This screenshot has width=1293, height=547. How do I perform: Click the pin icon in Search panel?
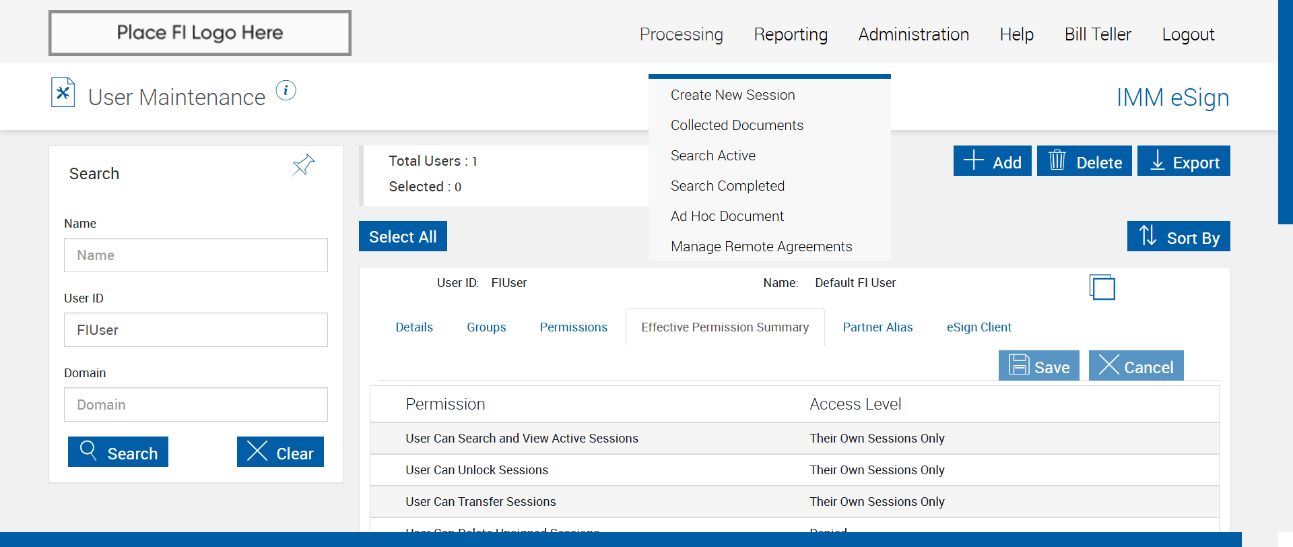303,164
